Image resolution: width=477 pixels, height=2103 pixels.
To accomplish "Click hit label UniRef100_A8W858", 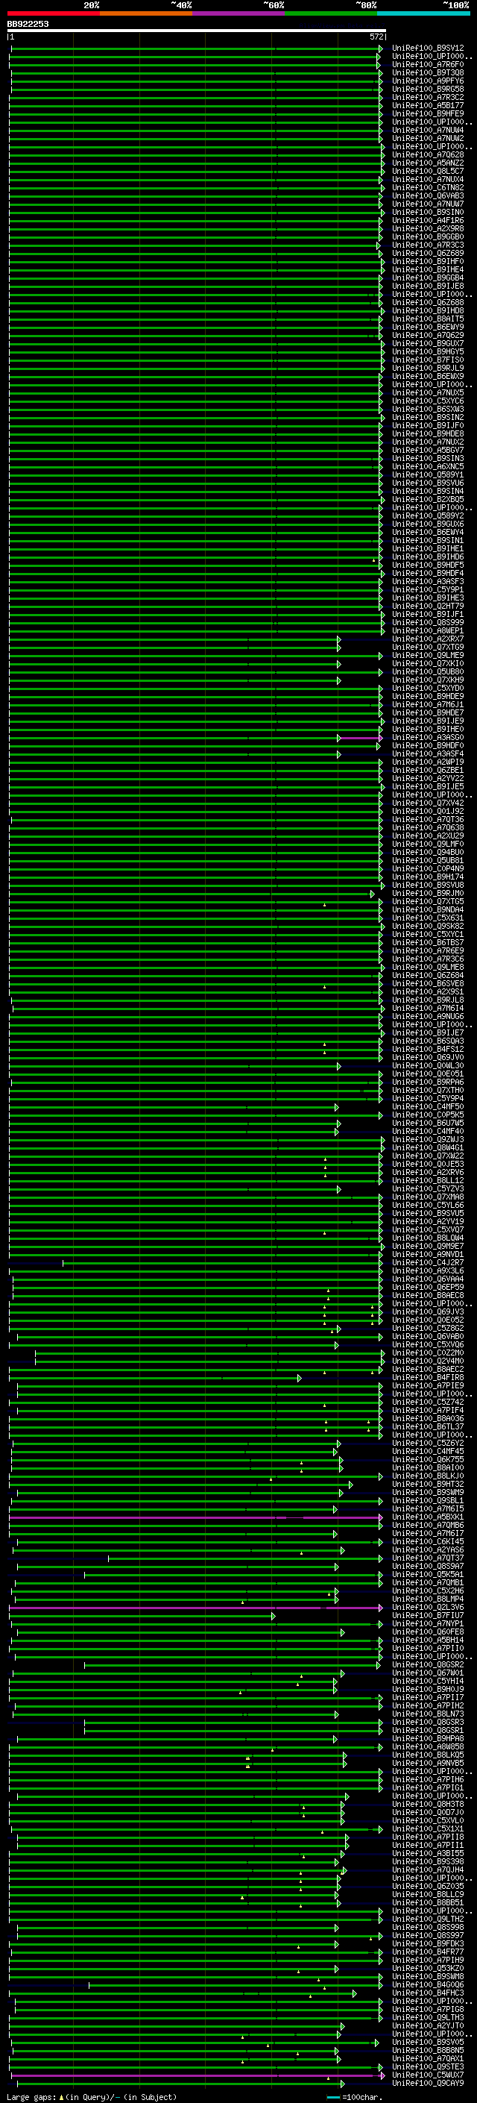I will coord(428,1747).
